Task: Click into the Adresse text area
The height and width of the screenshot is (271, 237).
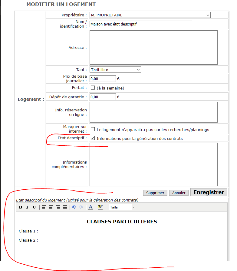Action: (x=153, y=48)
